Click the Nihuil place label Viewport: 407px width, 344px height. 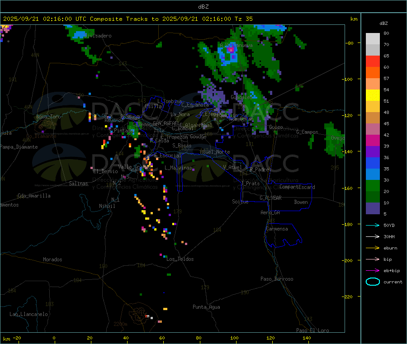pos(107,206)
